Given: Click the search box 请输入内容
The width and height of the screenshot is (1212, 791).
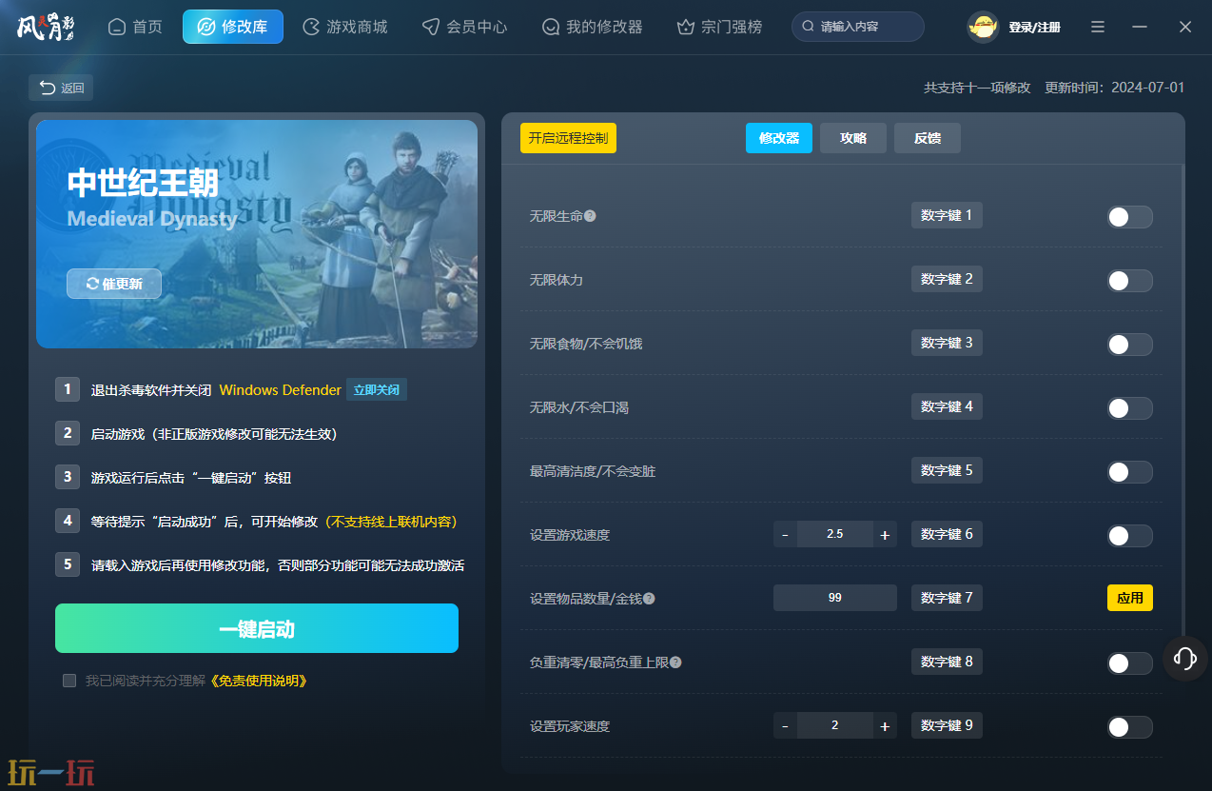Looking at the screenshot, I should [857, 27].
